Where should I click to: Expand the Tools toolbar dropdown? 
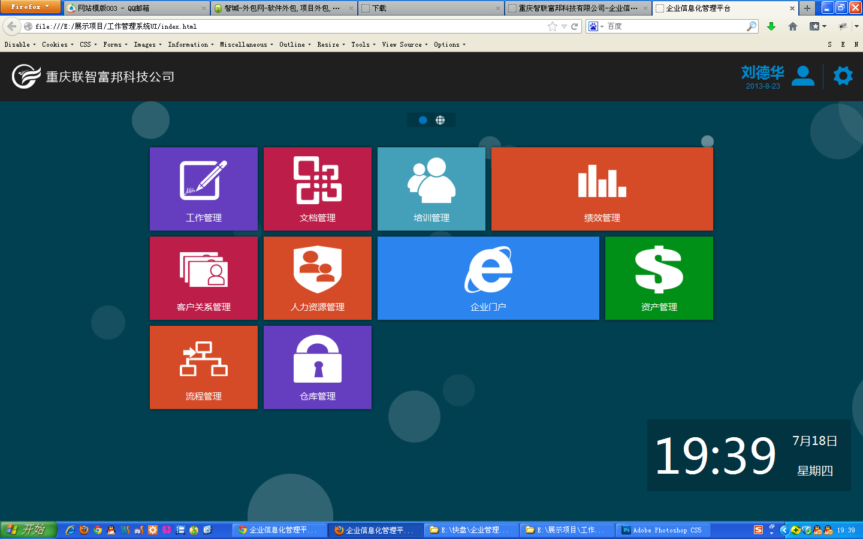(363, 44)
